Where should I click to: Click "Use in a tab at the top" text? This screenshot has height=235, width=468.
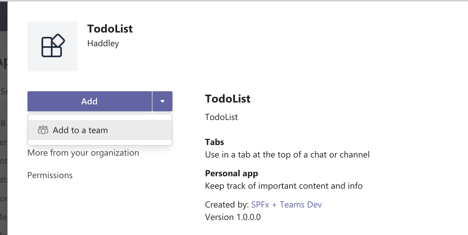pyautogui.click(x=287, y=154)
